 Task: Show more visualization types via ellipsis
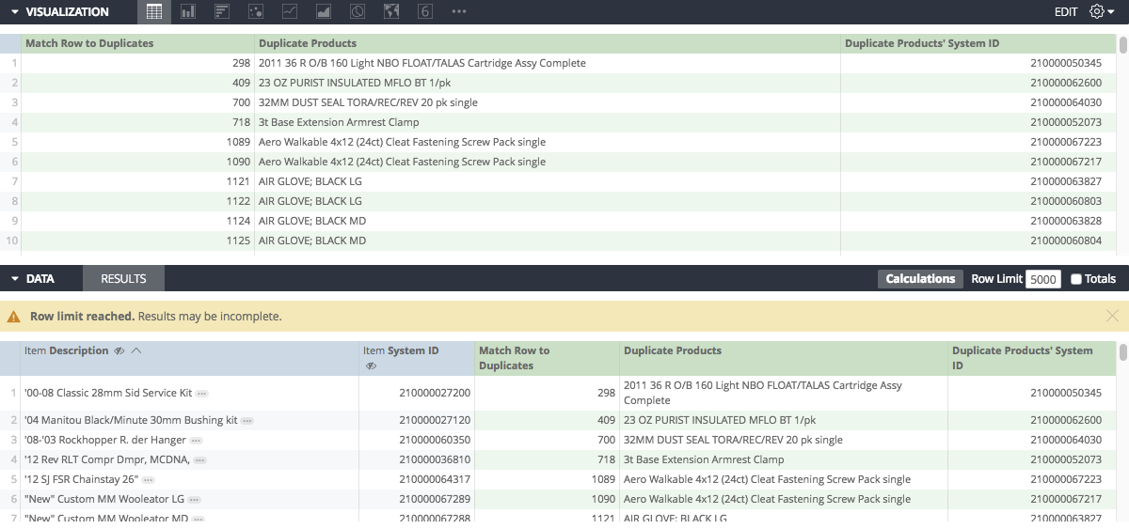459,11
